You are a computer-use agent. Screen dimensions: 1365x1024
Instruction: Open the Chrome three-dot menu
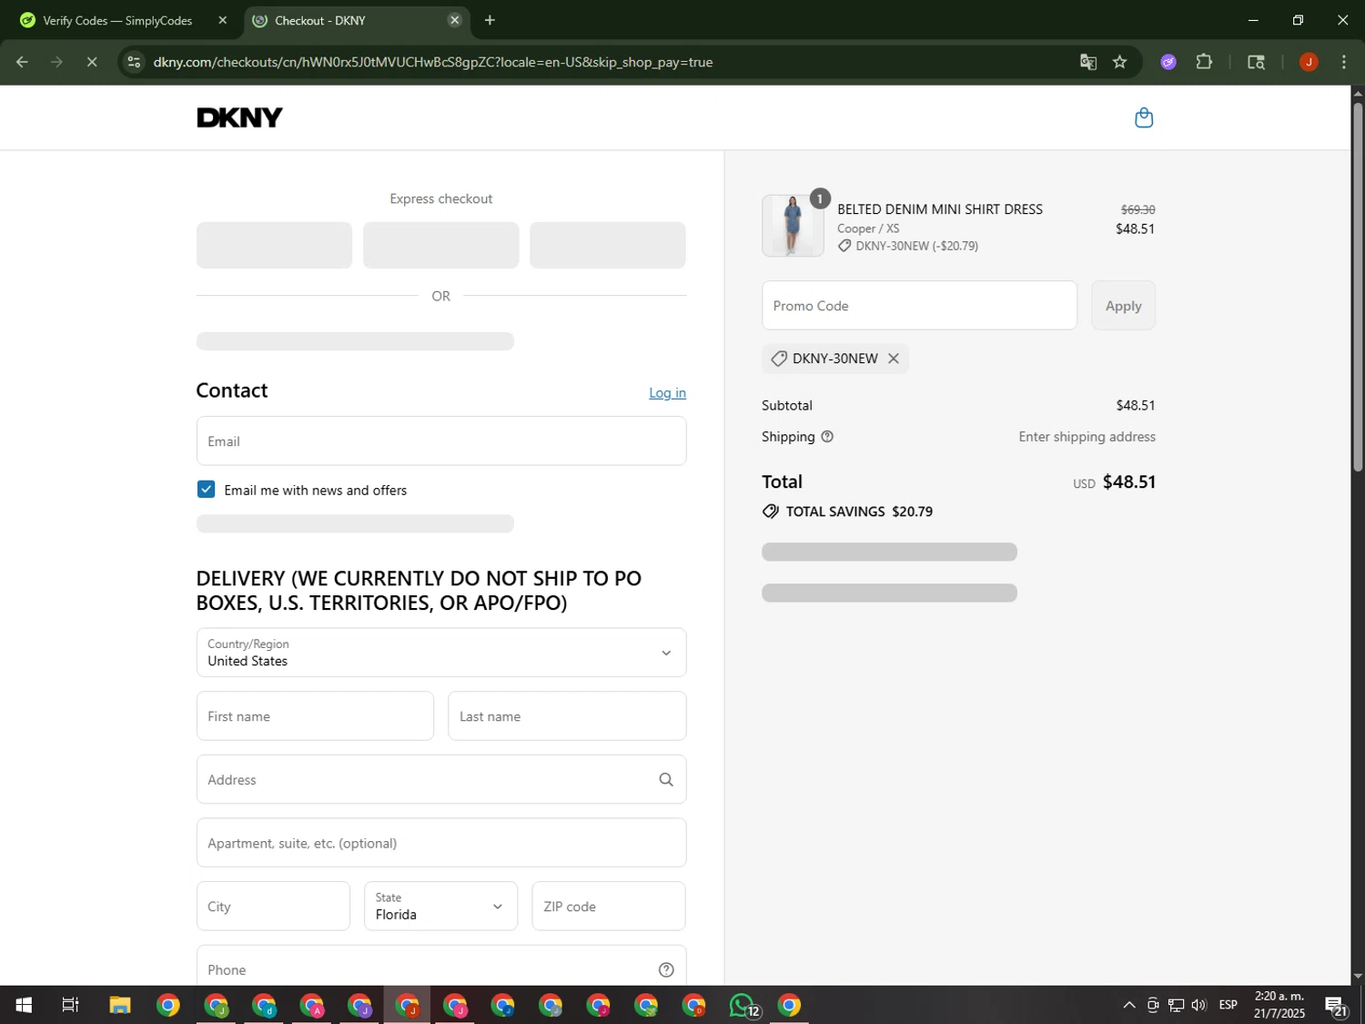[1344, 62]
